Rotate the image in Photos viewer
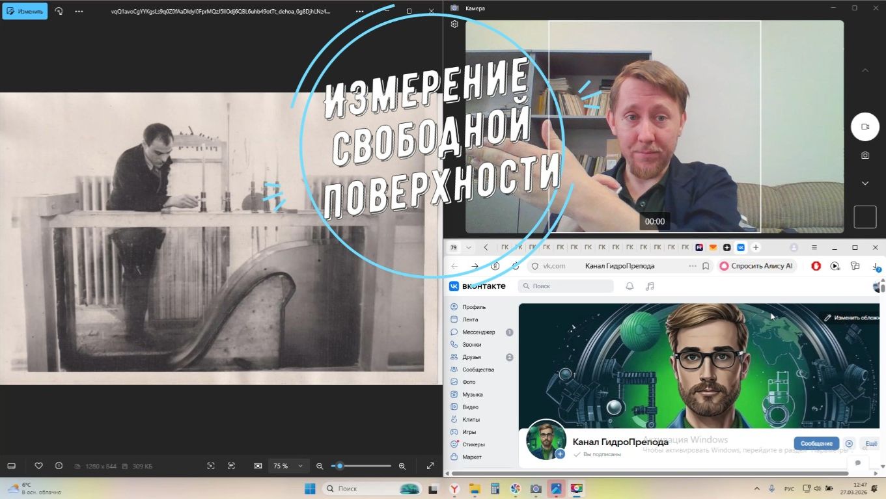This screenshot has width=886, height=499. click(x=59, y=11)
